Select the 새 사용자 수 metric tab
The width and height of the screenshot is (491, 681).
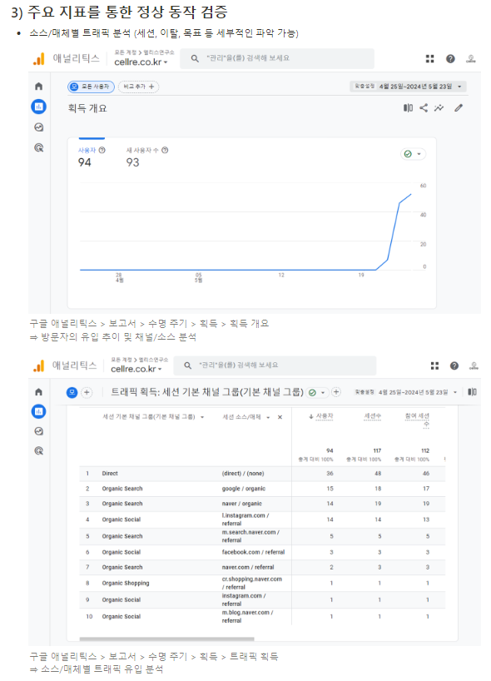[x=146, y=157]
